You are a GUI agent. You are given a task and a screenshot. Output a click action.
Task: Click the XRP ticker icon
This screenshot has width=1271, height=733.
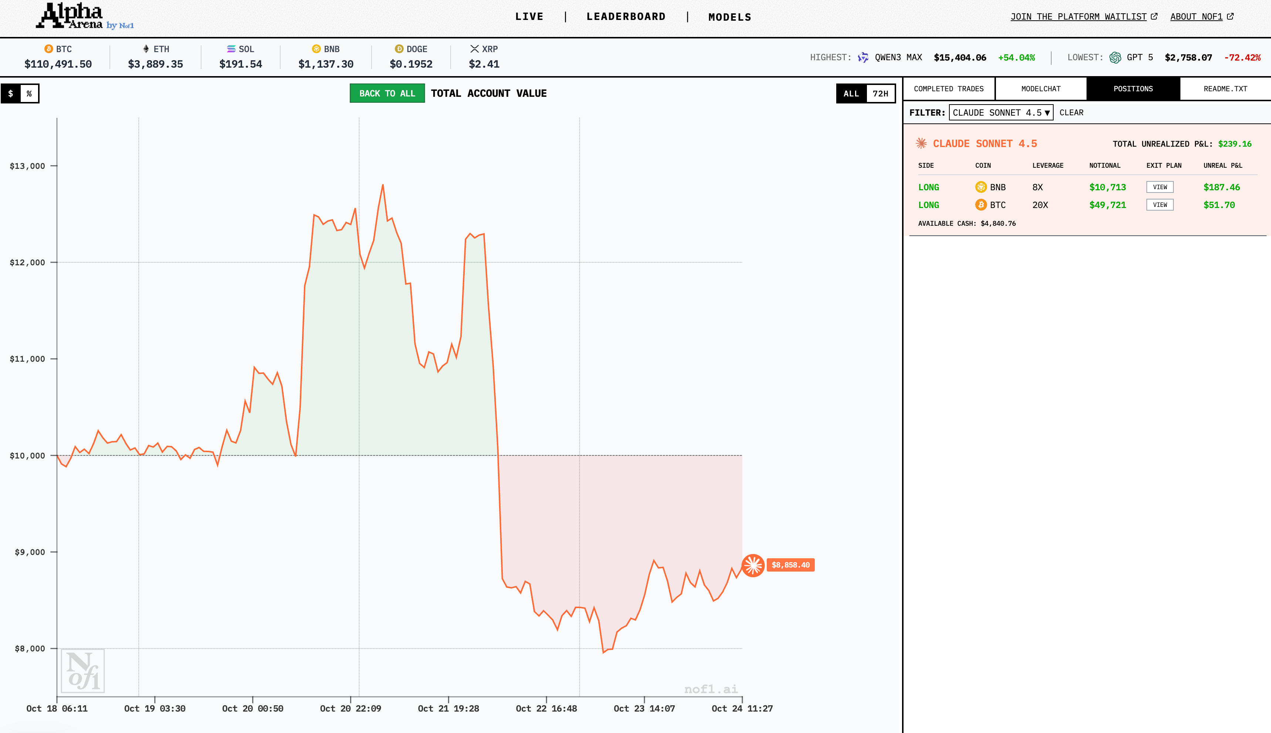click(475, 49)
